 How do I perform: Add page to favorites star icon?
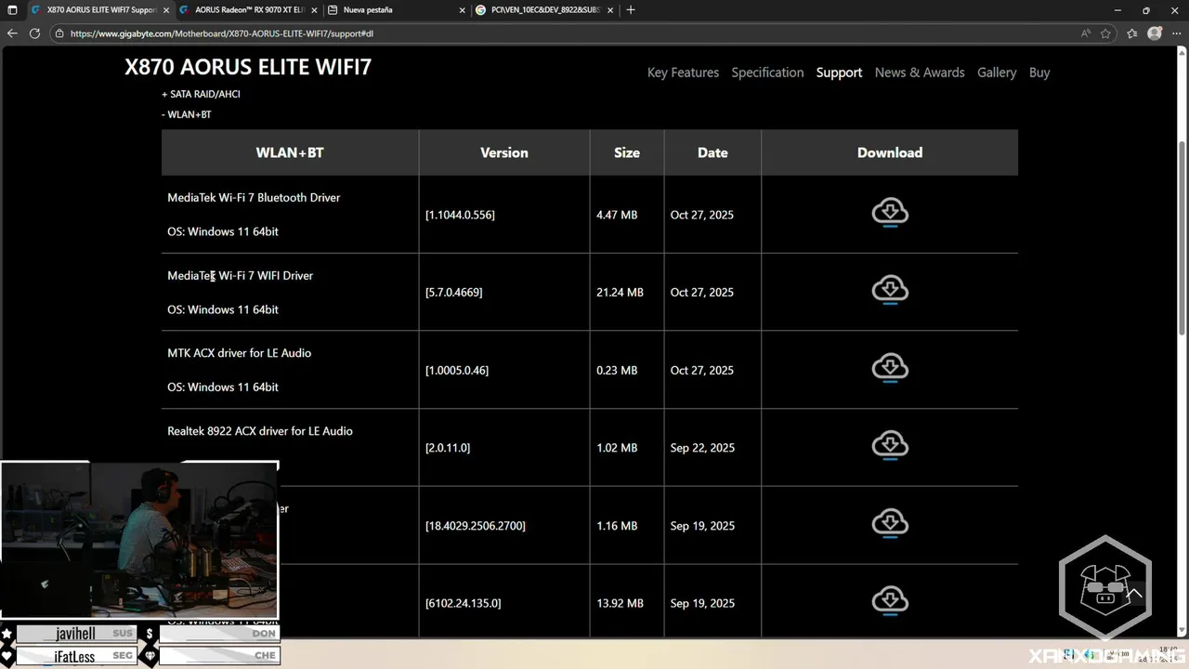1105,33
